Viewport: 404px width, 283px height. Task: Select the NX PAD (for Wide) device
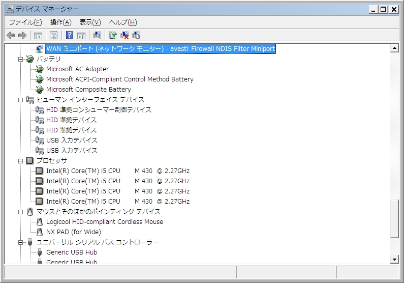click(x=73, y=232)
